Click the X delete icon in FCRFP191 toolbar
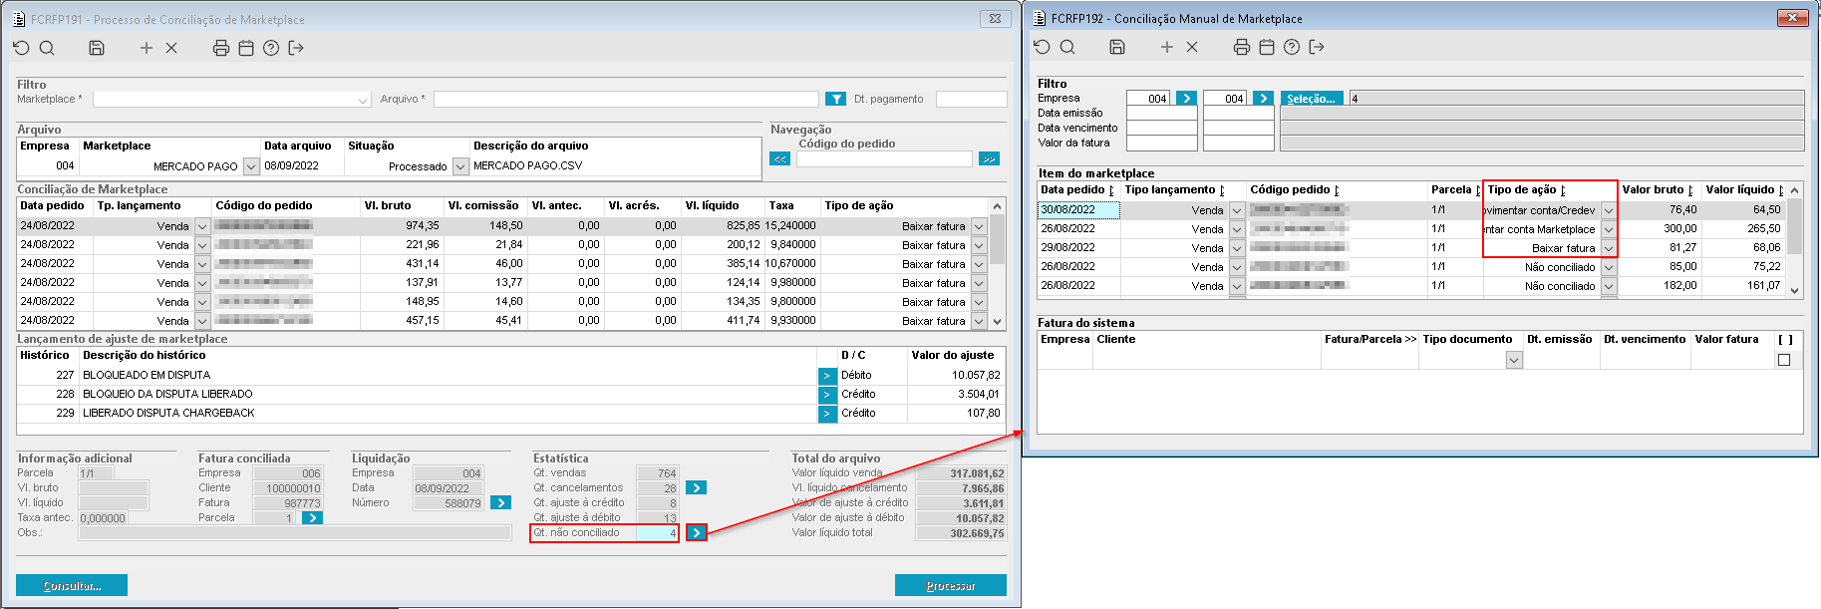Viewport: 1821px width, 609px height. [x=171, y=48]
